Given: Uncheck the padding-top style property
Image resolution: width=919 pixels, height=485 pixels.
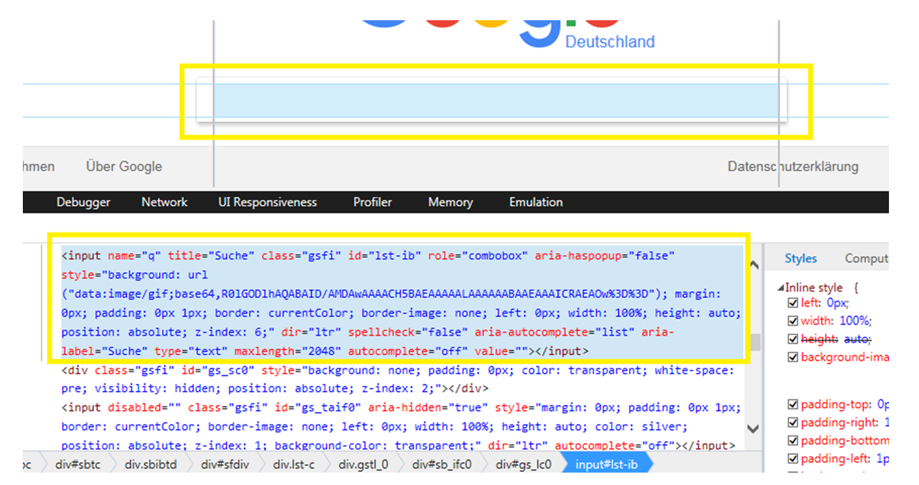Looking at the screenshot, I should 792,404.
